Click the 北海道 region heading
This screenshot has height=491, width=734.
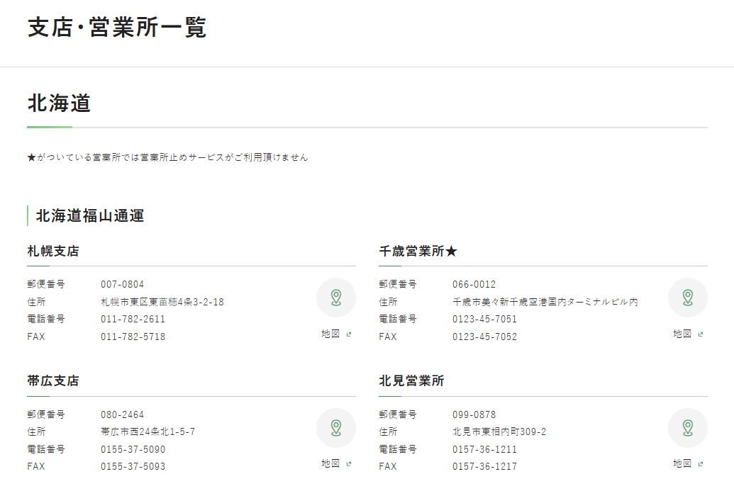tap(59, 103)
